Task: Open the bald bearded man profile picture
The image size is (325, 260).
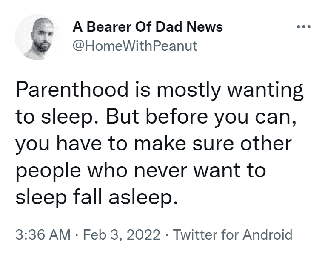Action: [x=38, y=37]
